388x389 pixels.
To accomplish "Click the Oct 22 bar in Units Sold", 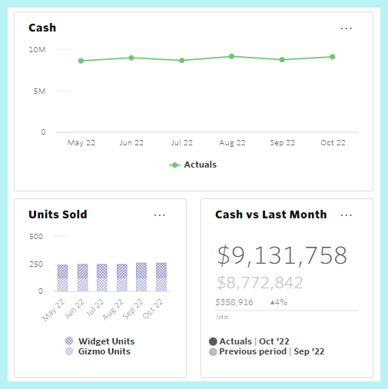I will [161, 277].
